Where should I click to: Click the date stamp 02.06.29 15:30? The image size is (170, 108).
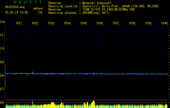pos(16,12)
